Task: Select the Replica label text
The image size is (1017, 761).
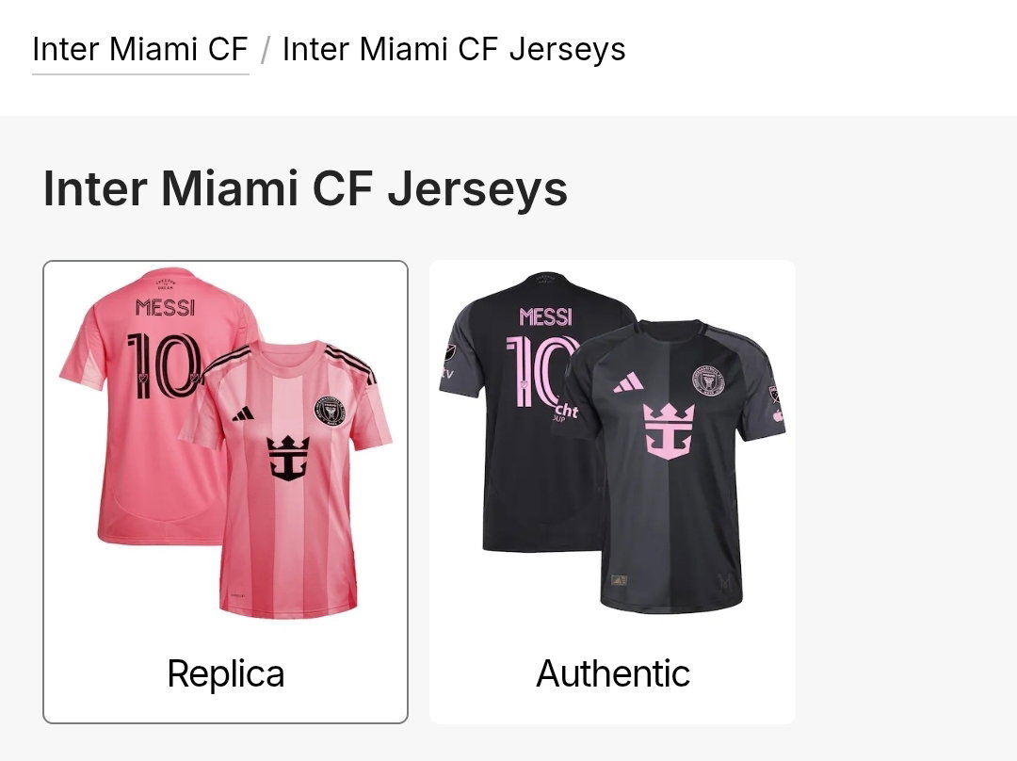Action: click(226, 673)
